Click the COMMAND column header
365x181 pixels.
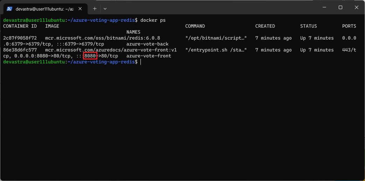195,26
